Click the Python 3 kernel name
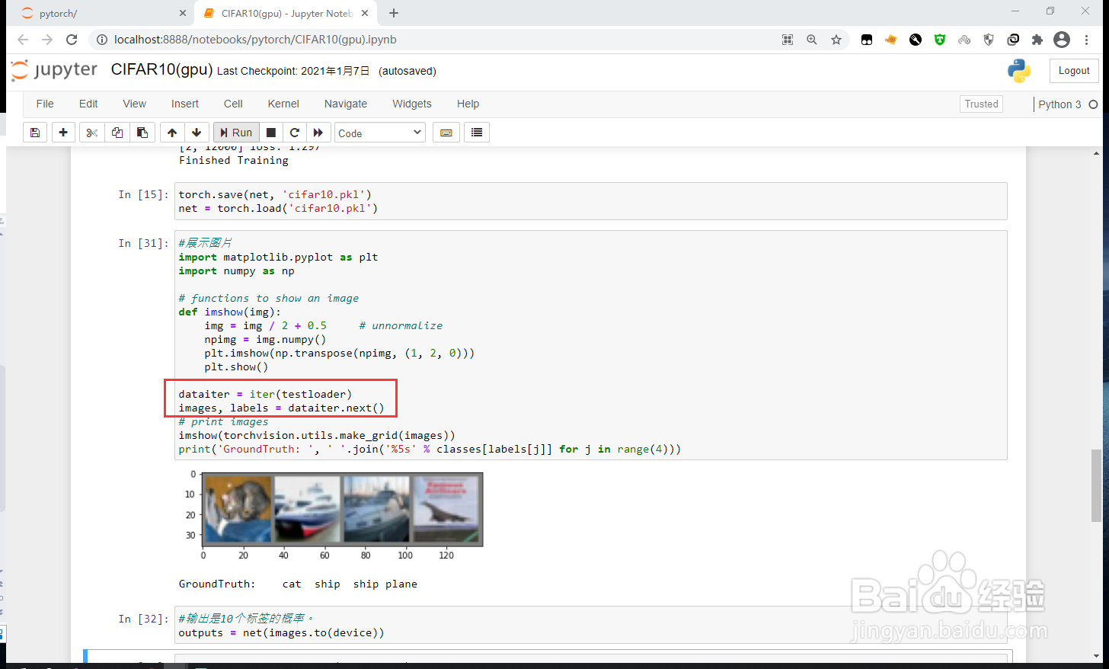Screen dimensions: 1109x669 point(1059,104)
